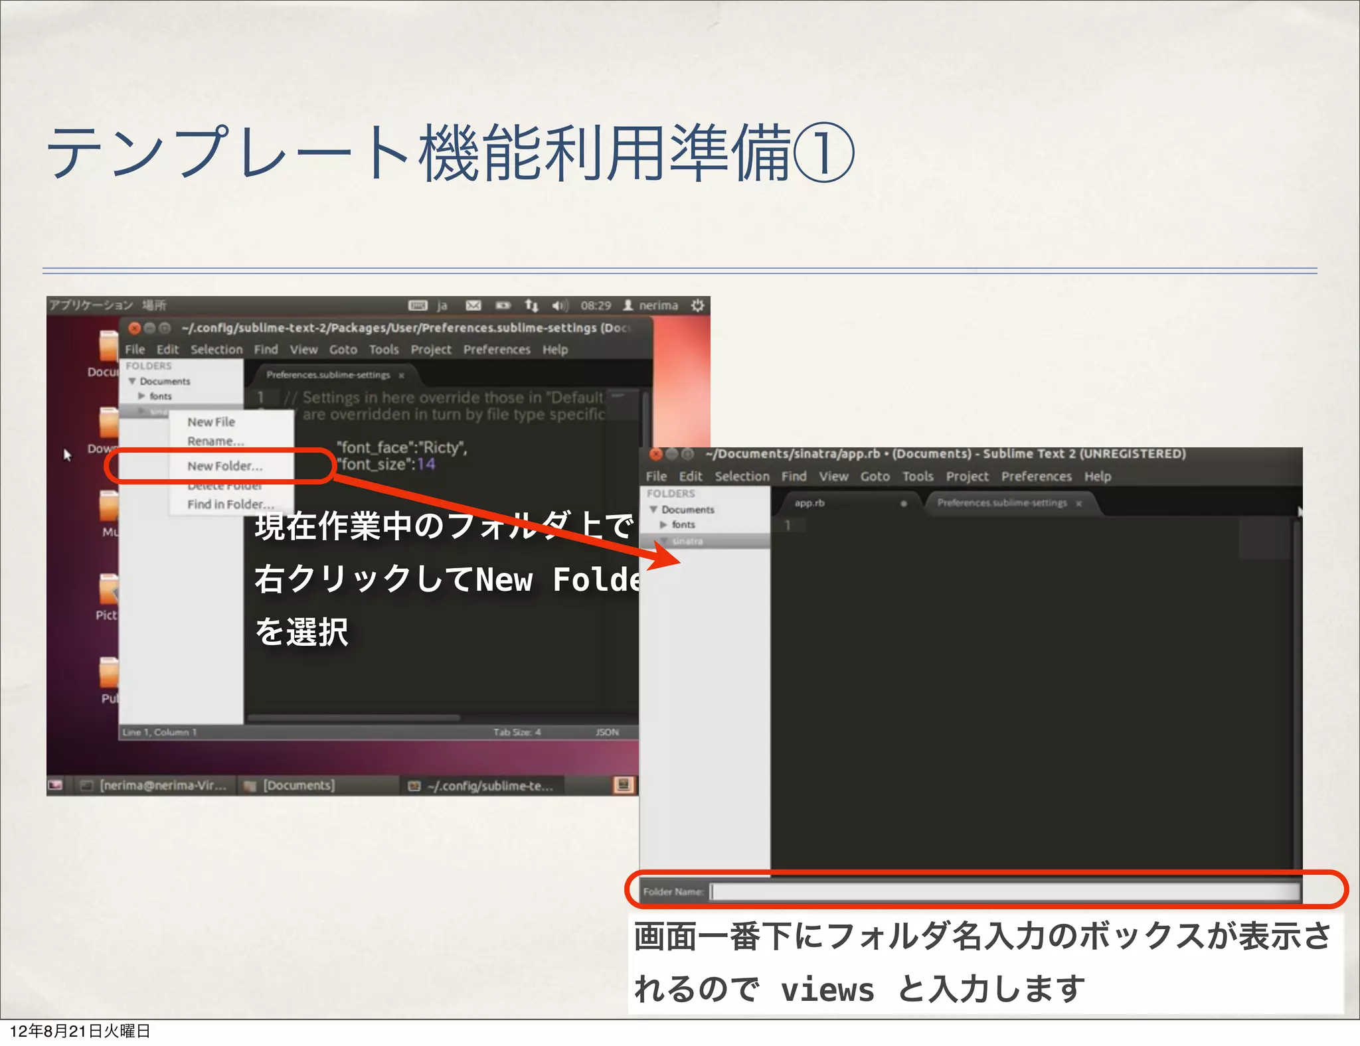This screenshot has height=1046, width=1360.
Task: Open Edit menu in the rear Sublime window
Action: pyautogui.click(x=168, y=349)
